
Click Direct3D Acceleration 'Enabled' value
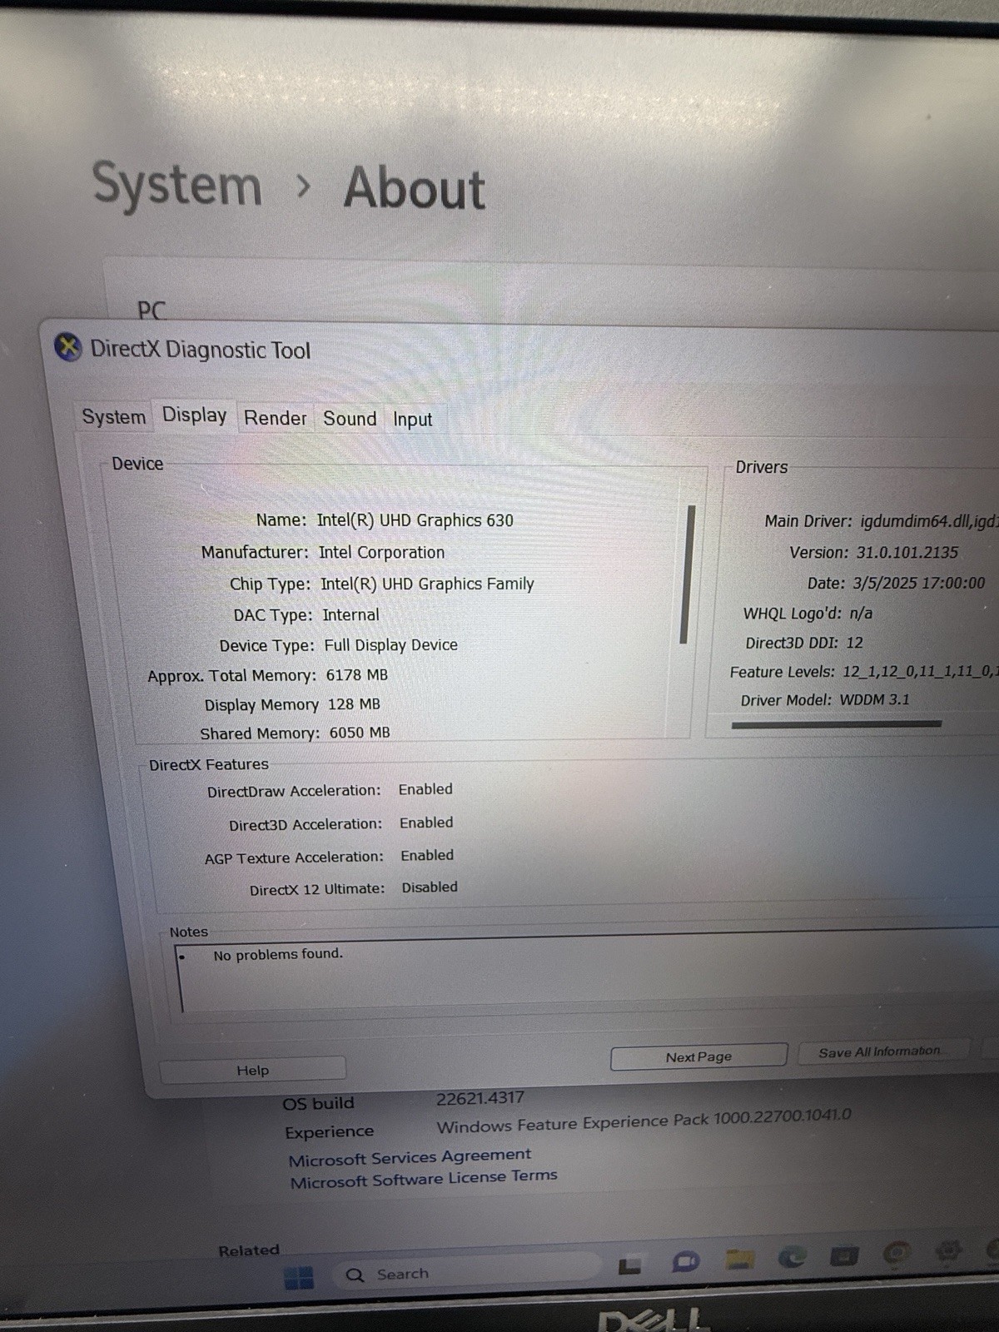[426, 823]
